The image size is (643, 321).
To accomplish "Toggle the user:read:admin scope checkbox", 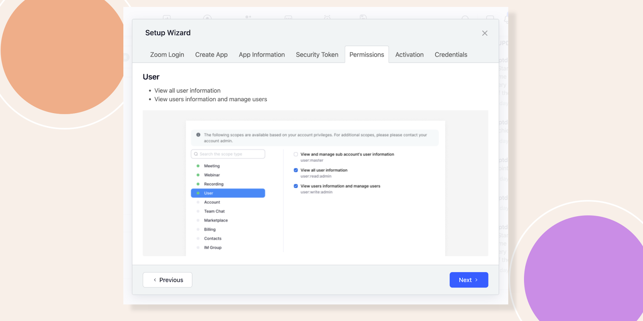I will click(296, 170).
